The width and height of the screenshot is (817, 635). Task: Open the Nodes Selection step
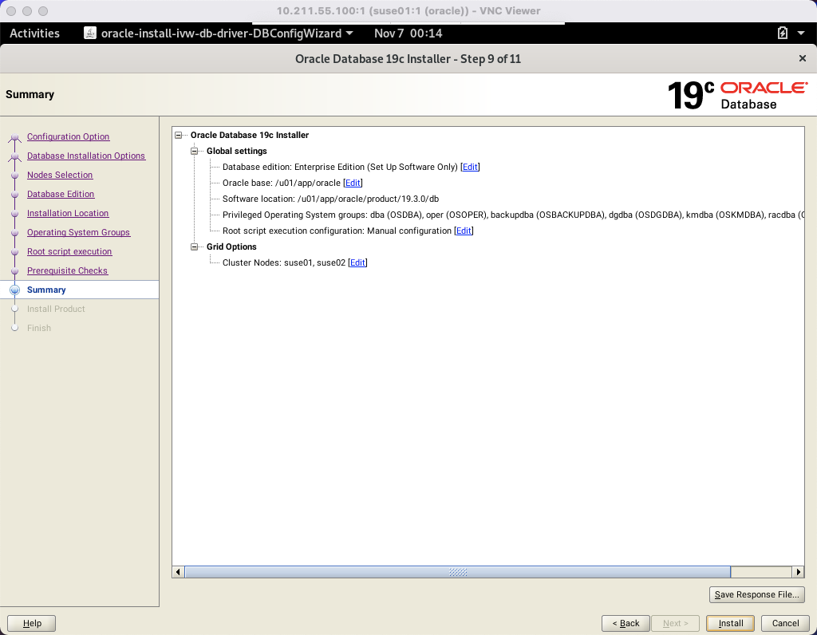pyautogui.click(x=60, y=175)
